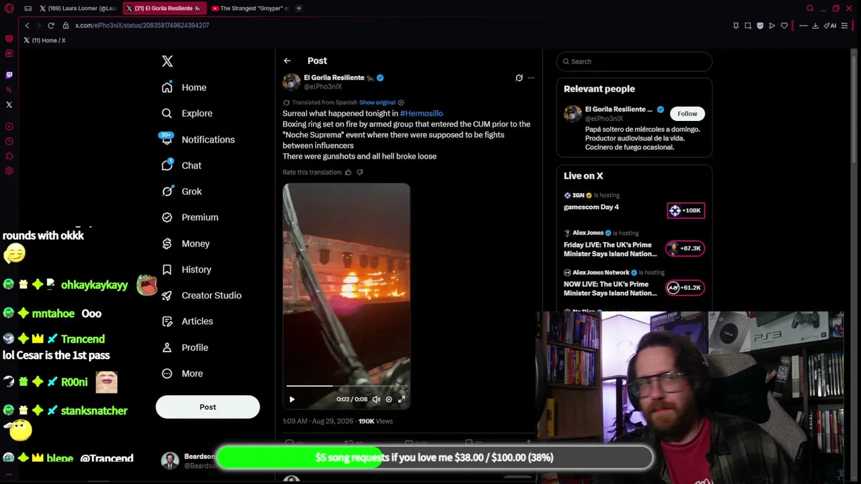The height and width of the screenshot is (484, 861).
Task: Open the Premium page
Action: 190,217
